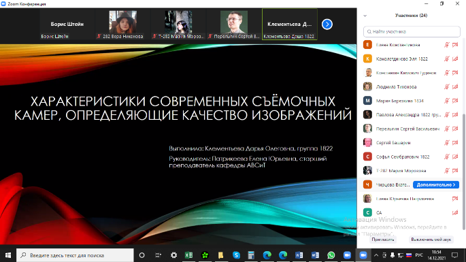
Task: Toggle video icon for Мария Березина 1834
Action: point(455,101)
